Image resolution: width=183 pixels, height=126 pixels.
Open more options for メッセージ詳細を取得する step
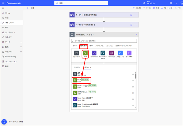pos(136,25)
